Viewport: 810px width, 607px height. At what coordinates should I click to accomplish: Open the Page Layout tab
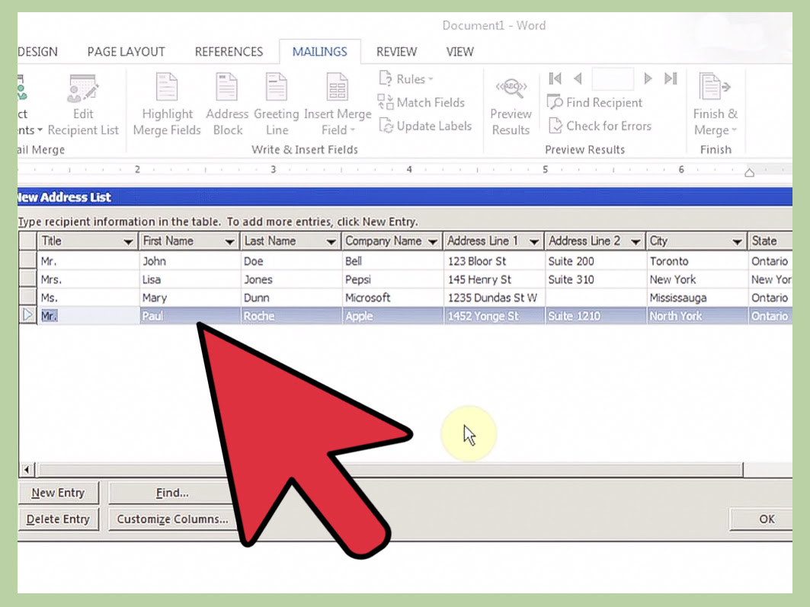point(126,52)
